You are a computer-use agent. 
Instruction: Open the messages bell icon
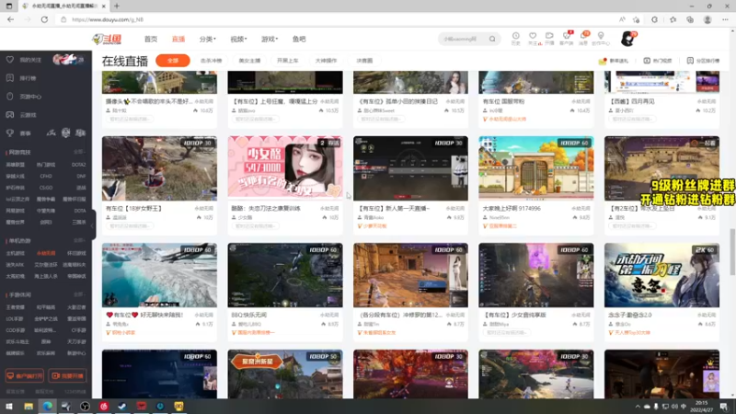tap(583, 36)
